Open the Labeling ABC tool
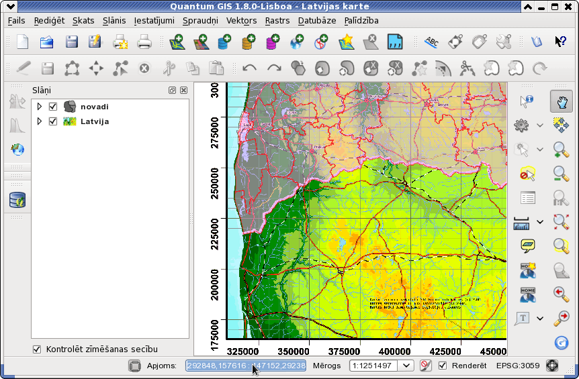Image resolution: width=579 pixels, height=379 pixels. pos(431,42)
